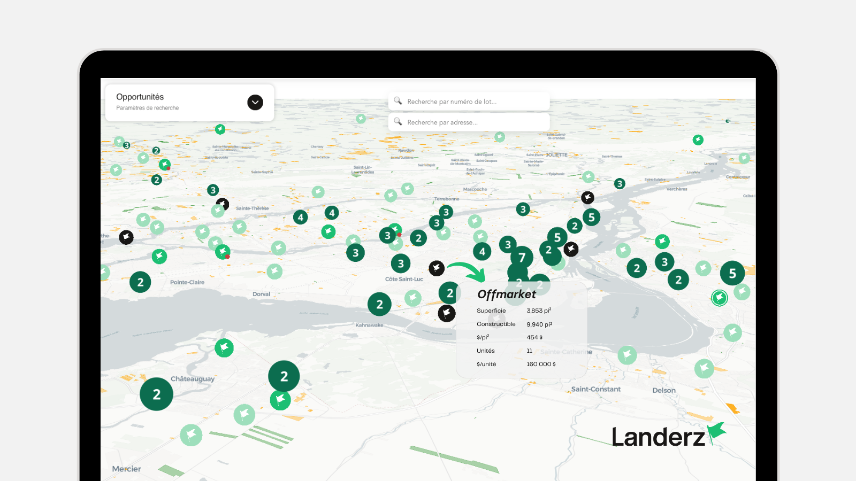Click the 3,853 pi² value
This screenshot has width=856, height=481.
pyautogui.click(x=539, y=311)
